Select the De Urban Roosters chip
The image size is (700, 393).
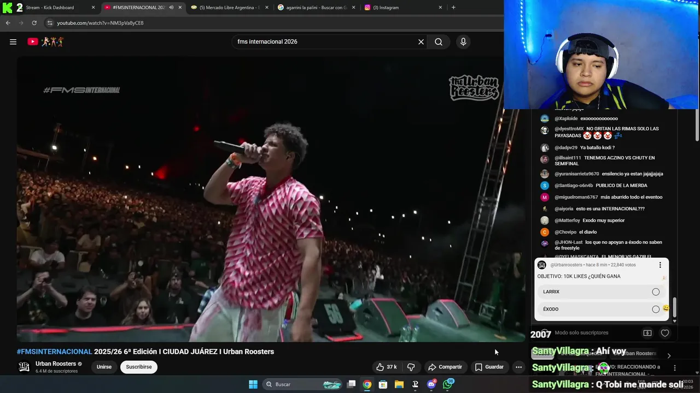635,354
